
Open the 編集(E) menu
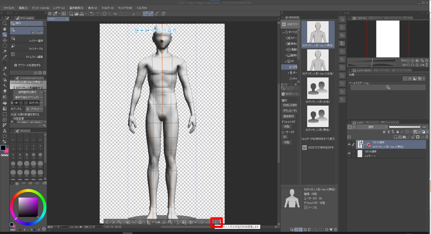pos(23,8)
